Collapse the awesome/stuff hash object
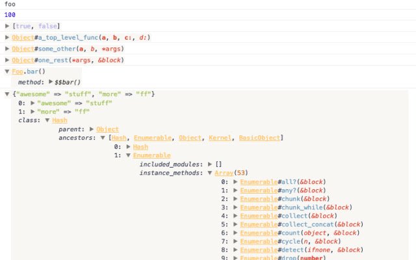Viewport: 416px width, 260px height. [7, 94]
